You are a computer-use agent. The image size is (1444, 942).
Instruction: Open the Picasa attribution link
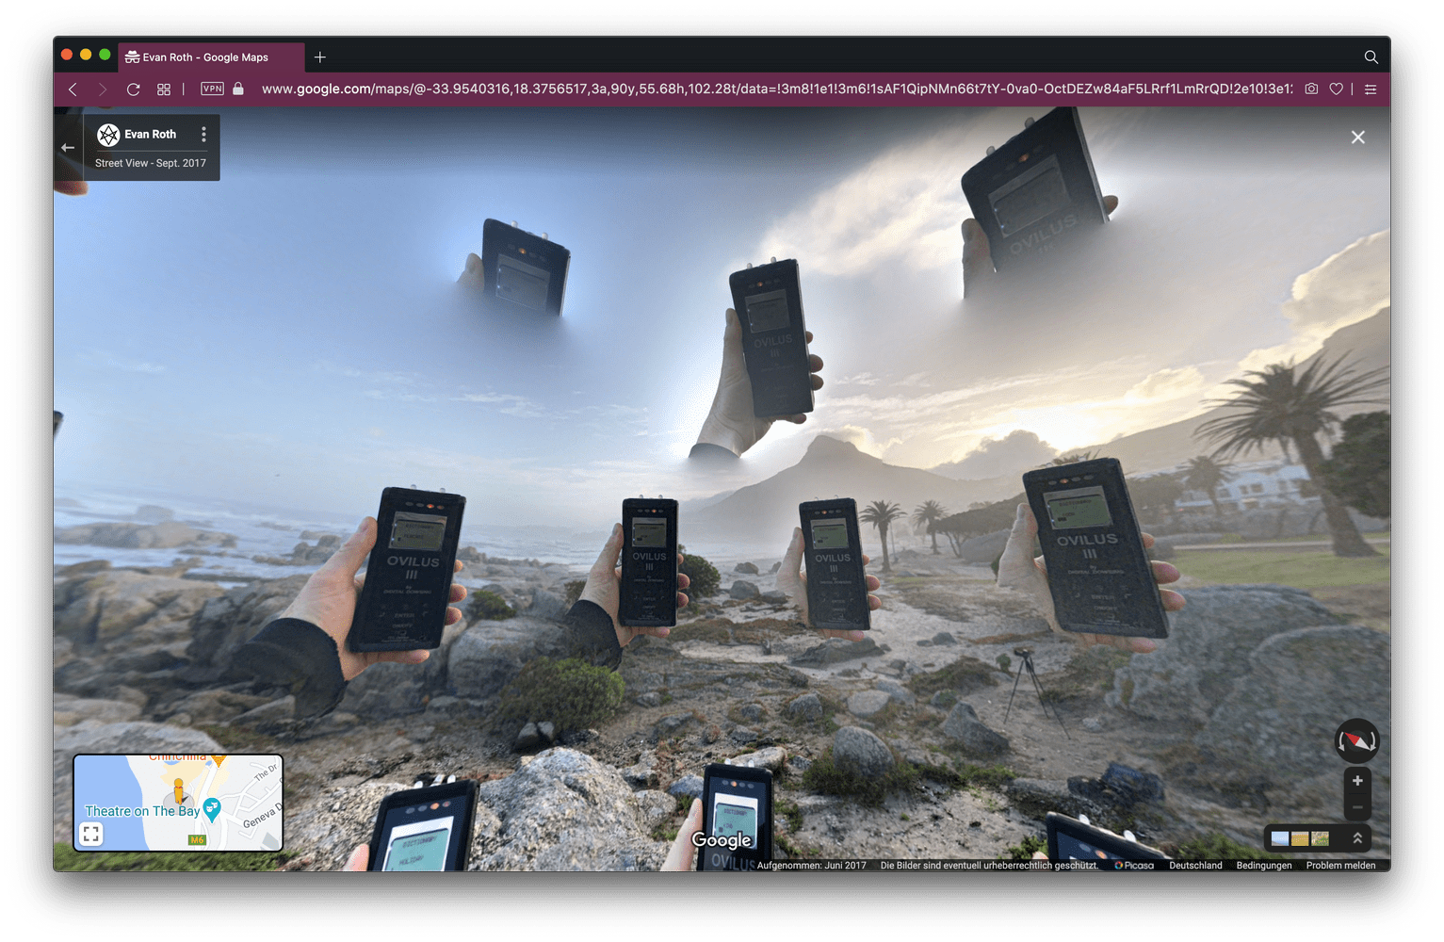coord(1134,865)
